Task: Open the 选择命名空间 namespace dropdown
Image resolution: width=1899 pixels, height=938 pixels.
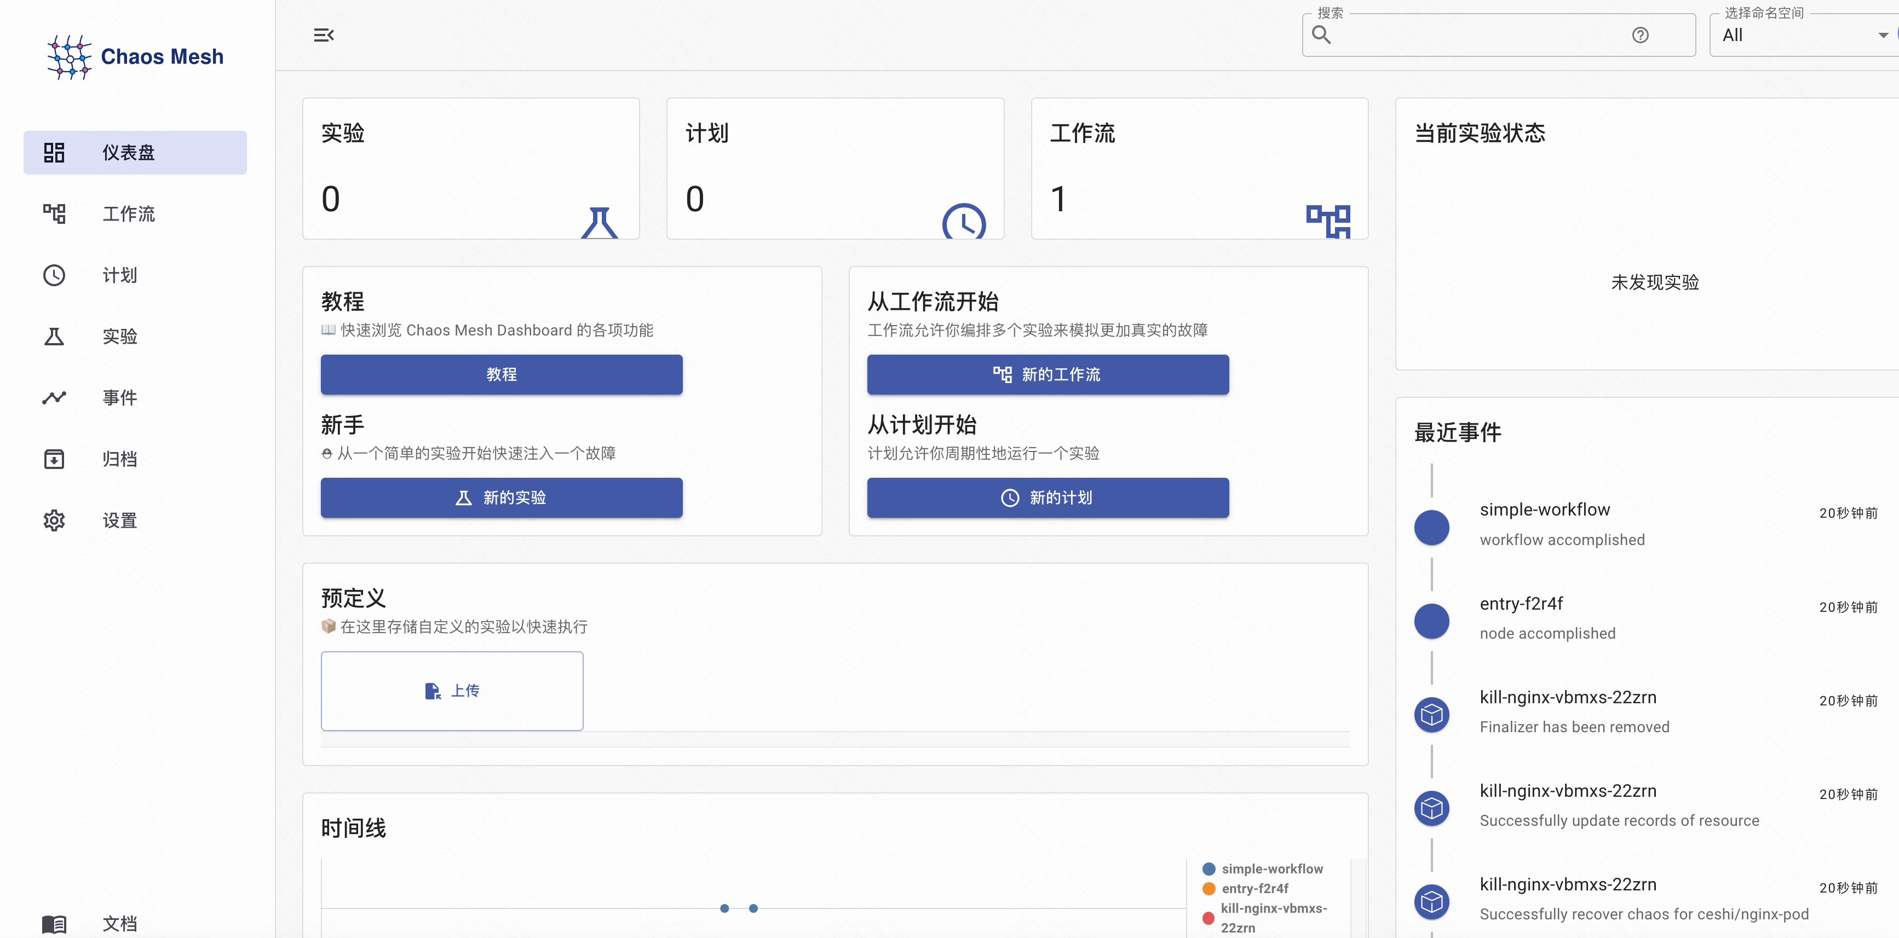Action: click(x=1804, y=36)
